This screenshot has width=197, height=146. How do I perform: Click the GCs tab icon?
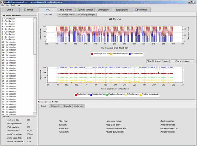[46, 10]
